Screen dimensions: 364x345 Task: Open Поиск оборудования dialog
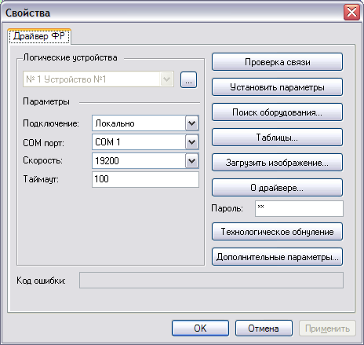(277, 112)
